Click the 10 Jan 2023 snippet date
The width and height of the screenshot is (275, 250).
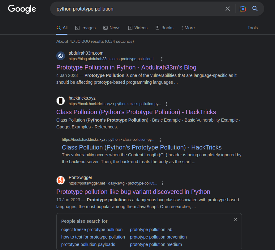click(x=68, y=200)
